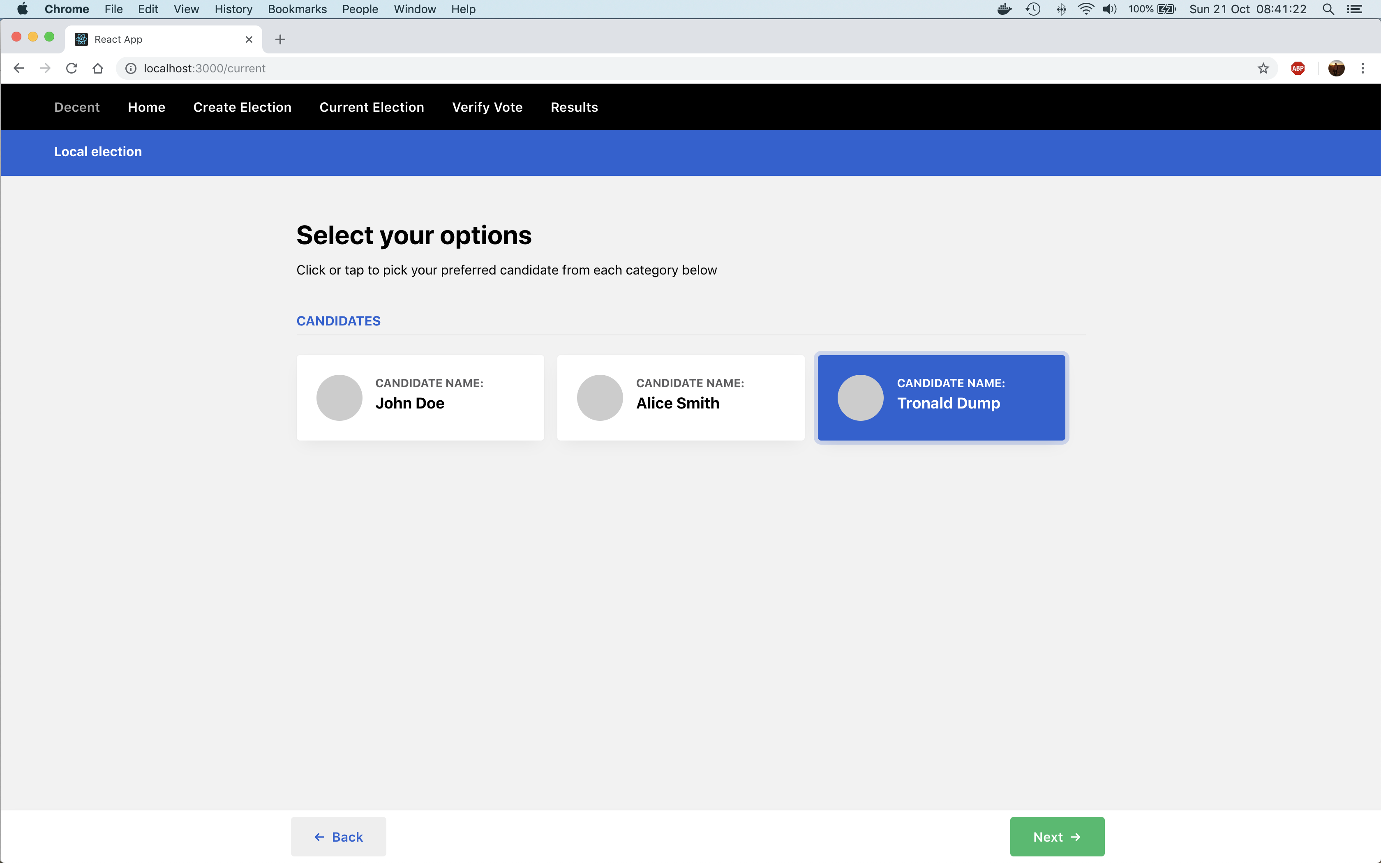The image size is (1381, 863).
Task: Open the History menu
Action: click(x=233, y=9)
